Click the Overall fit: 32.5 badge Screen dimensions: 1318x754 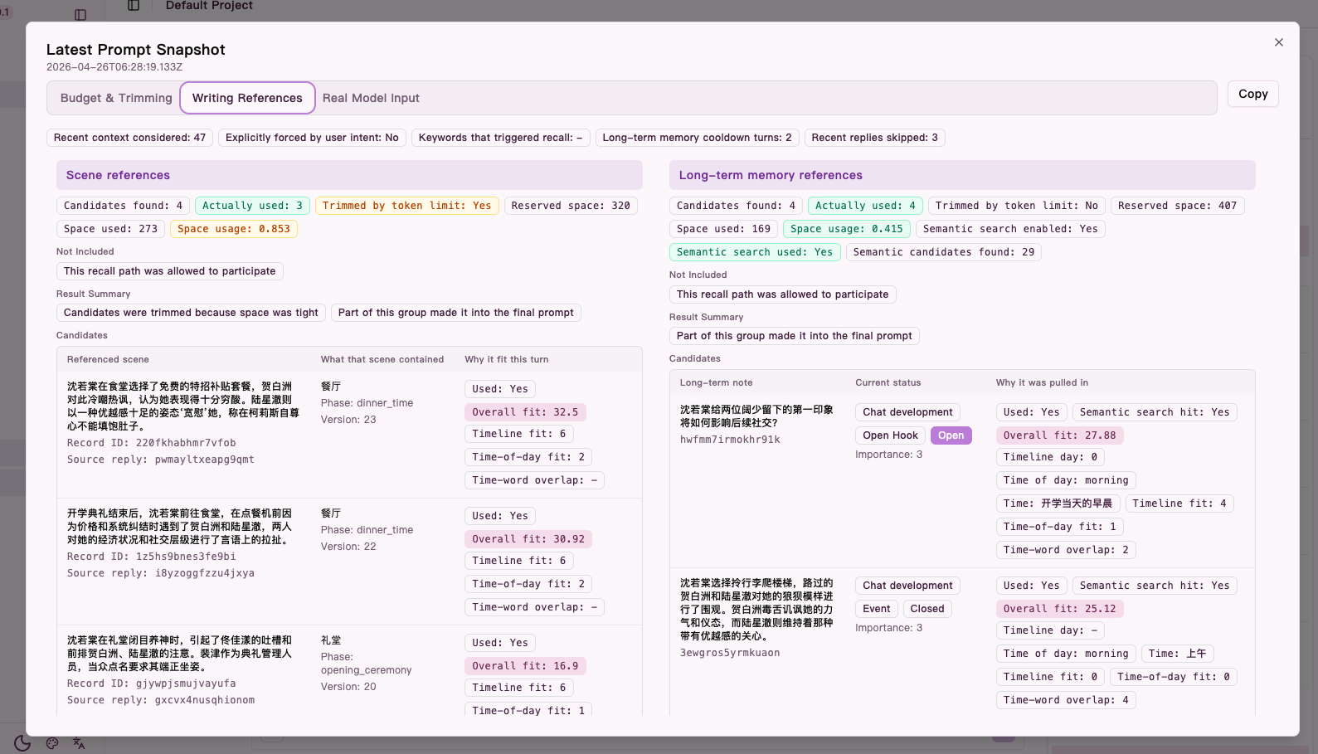pyautogui.click(x=525, y=412)
